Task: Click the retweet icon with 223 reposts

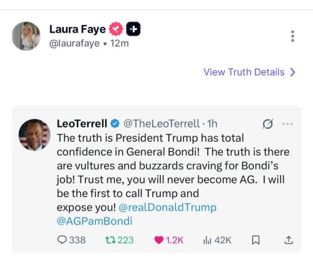Action: coord(110,240)
